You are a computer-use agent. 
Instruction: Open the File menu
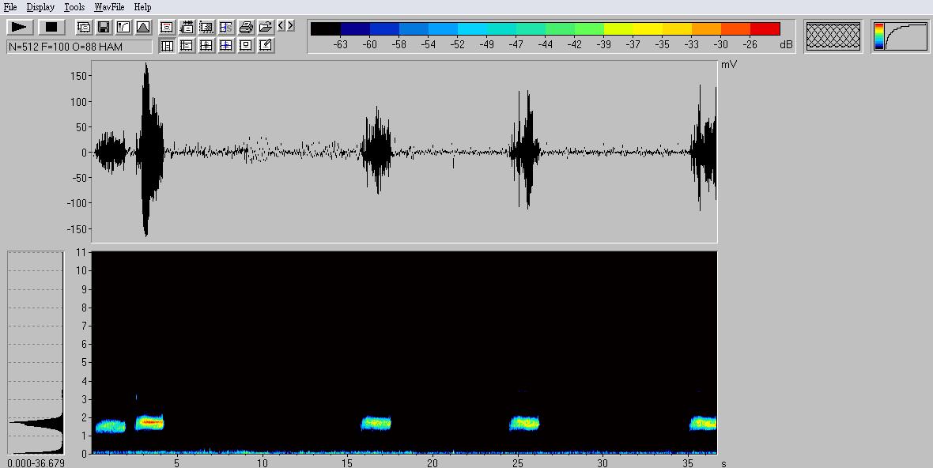click(10, 7)
